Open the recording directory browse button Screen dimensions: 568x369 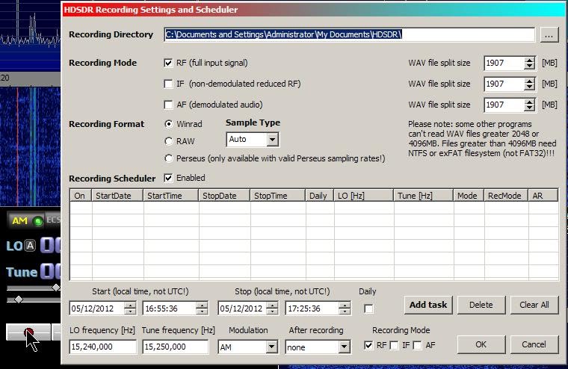coord(549,35)
